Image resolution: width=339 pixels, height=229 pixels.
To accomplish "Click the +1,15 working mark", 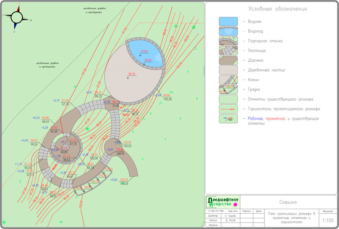I will click(x=18, y=164).
